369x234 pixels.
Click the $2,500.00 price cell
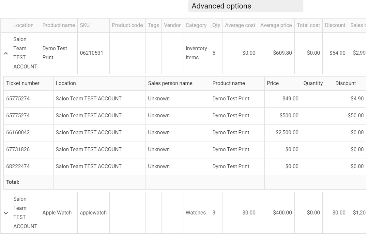click(287, 133)
